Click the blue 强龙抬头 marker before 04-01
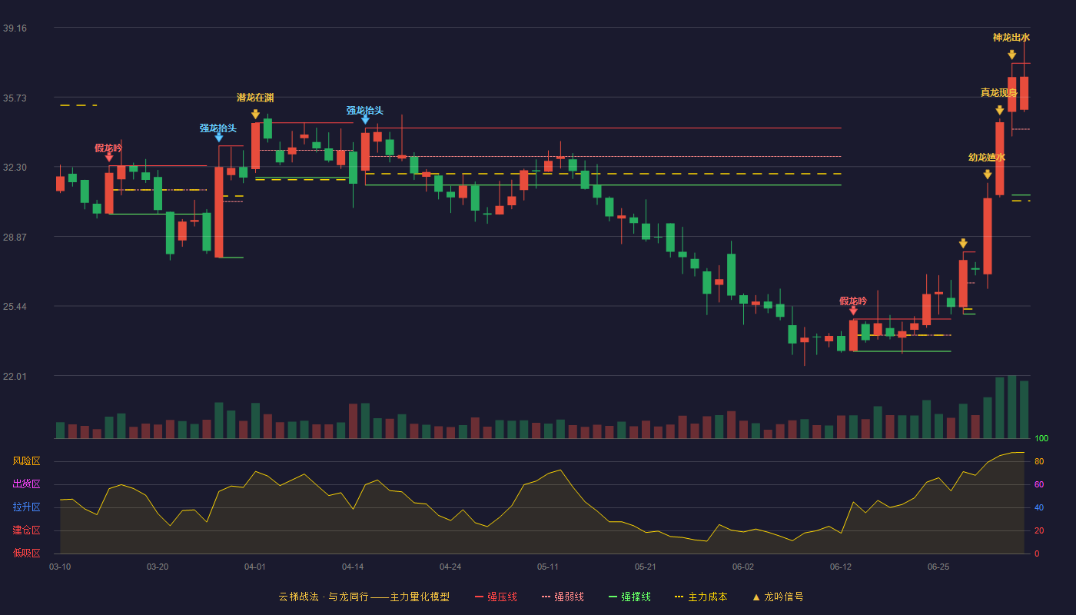1076x615 pixels. (x=219, y=137)
